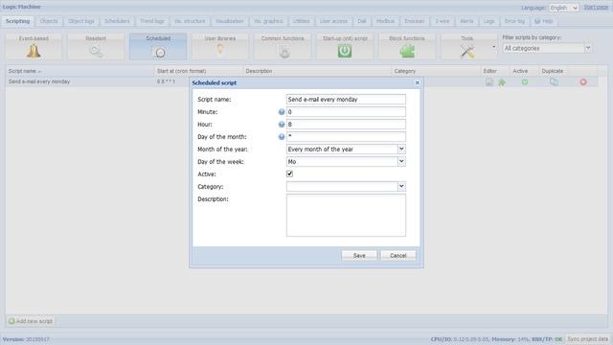Open the Month of the year dropdown

(401, 149)
